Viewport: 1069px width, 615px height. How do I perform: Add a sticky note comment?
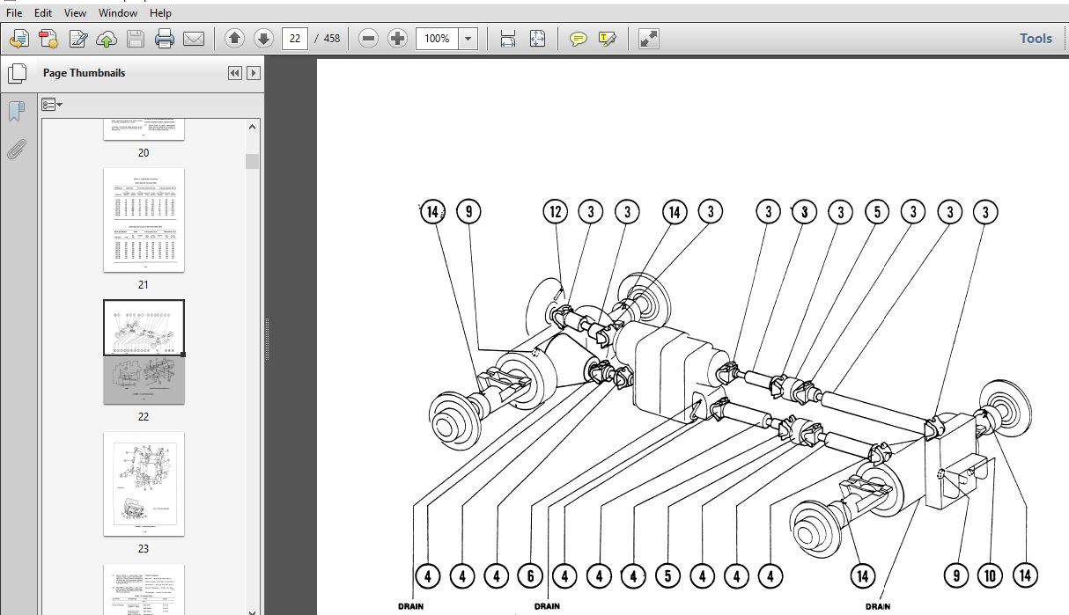coord(579,39)
